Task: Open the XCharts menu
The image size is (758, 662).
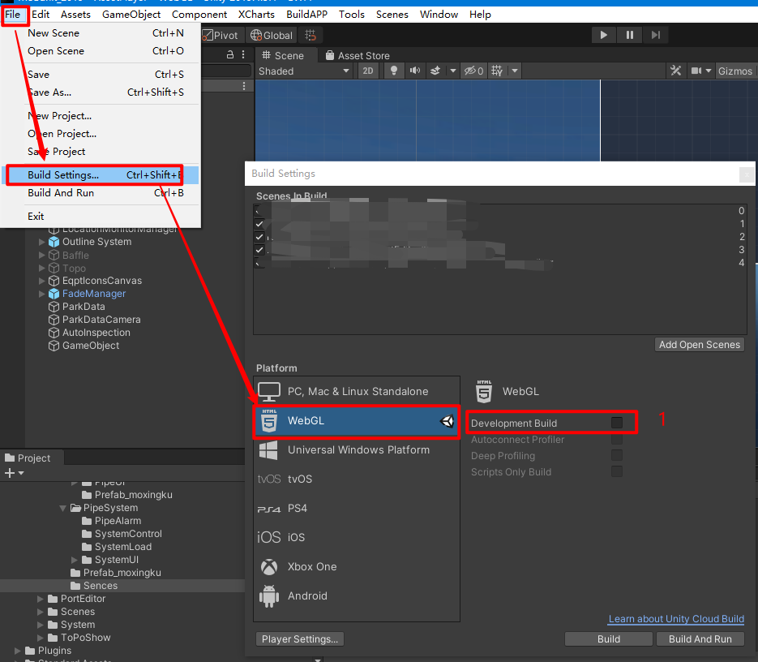Action: (256, 15)
